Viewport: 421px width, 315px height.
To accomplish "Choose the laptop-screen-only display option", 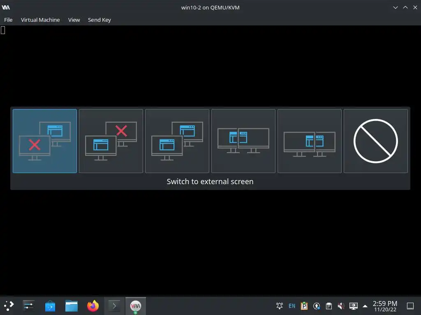I will pyautogui.click(x=111, y=141).
